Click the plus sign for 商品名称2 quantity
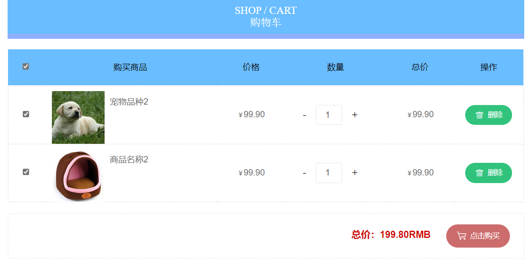This screenshot has height=267, width=531. (x=355, y=173)
